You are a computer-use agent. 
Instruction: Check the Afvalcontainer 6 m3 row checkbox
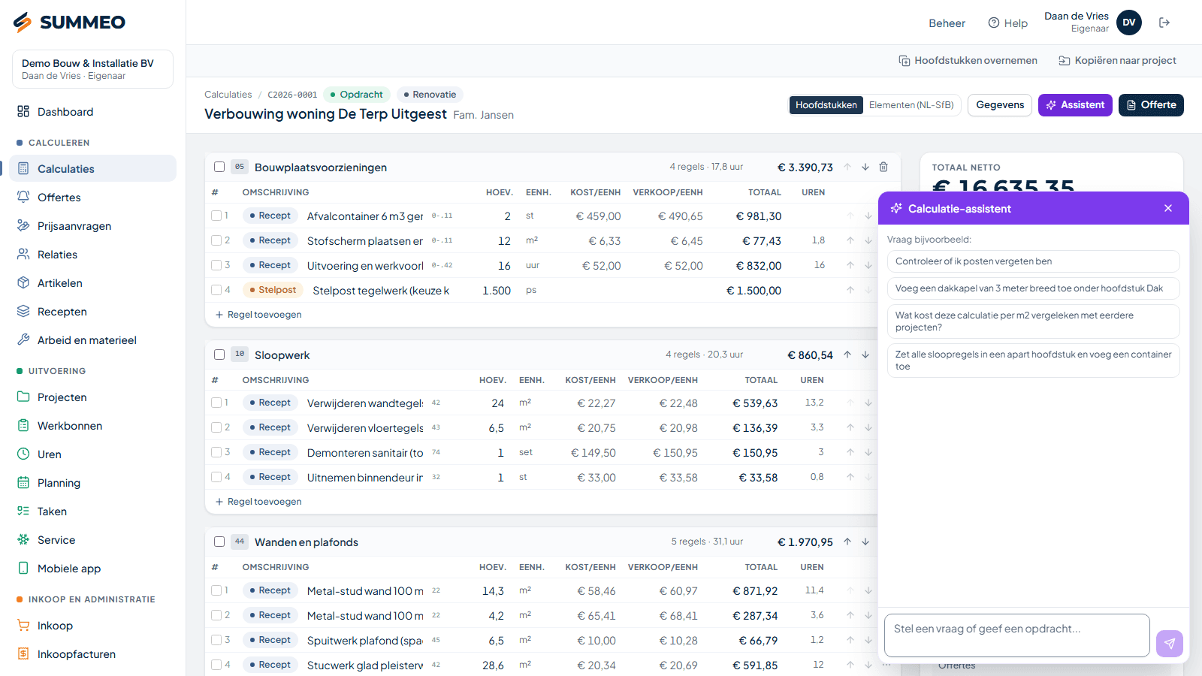pyautogui.click(x=216, y=216)
